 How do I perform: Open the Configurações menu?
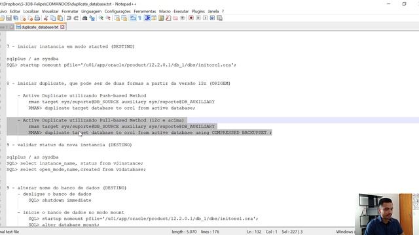pos(118,11)
